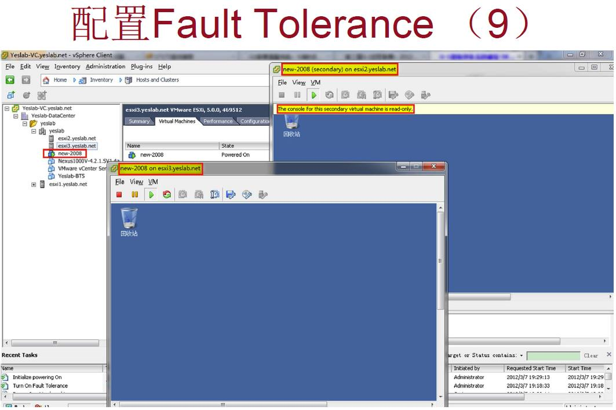Screen dimensions: 616x410
Task: Click the Power Off icon in the secondary console
Action: 282,95
